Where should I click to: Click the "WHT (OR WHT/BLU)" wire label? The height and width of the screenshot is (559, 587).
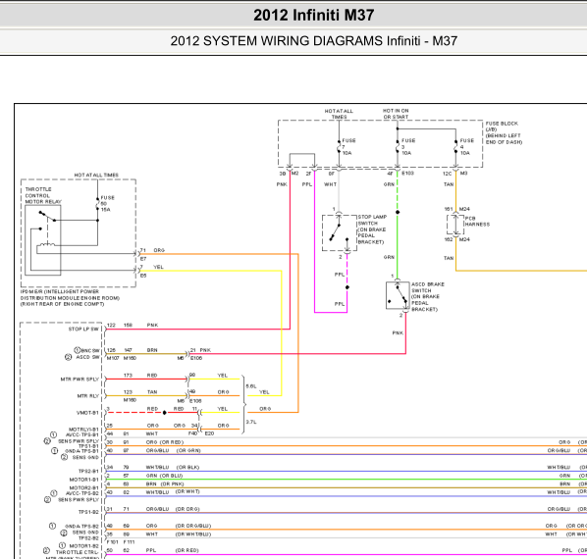(x=179, y=534)
